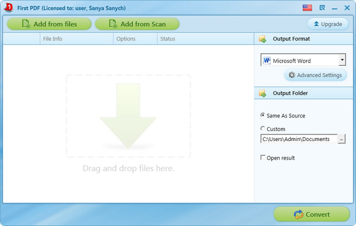The image size is (356, 226).
Task: Click the Microsoft Word format icon
Action: click(x=267, y=60)
